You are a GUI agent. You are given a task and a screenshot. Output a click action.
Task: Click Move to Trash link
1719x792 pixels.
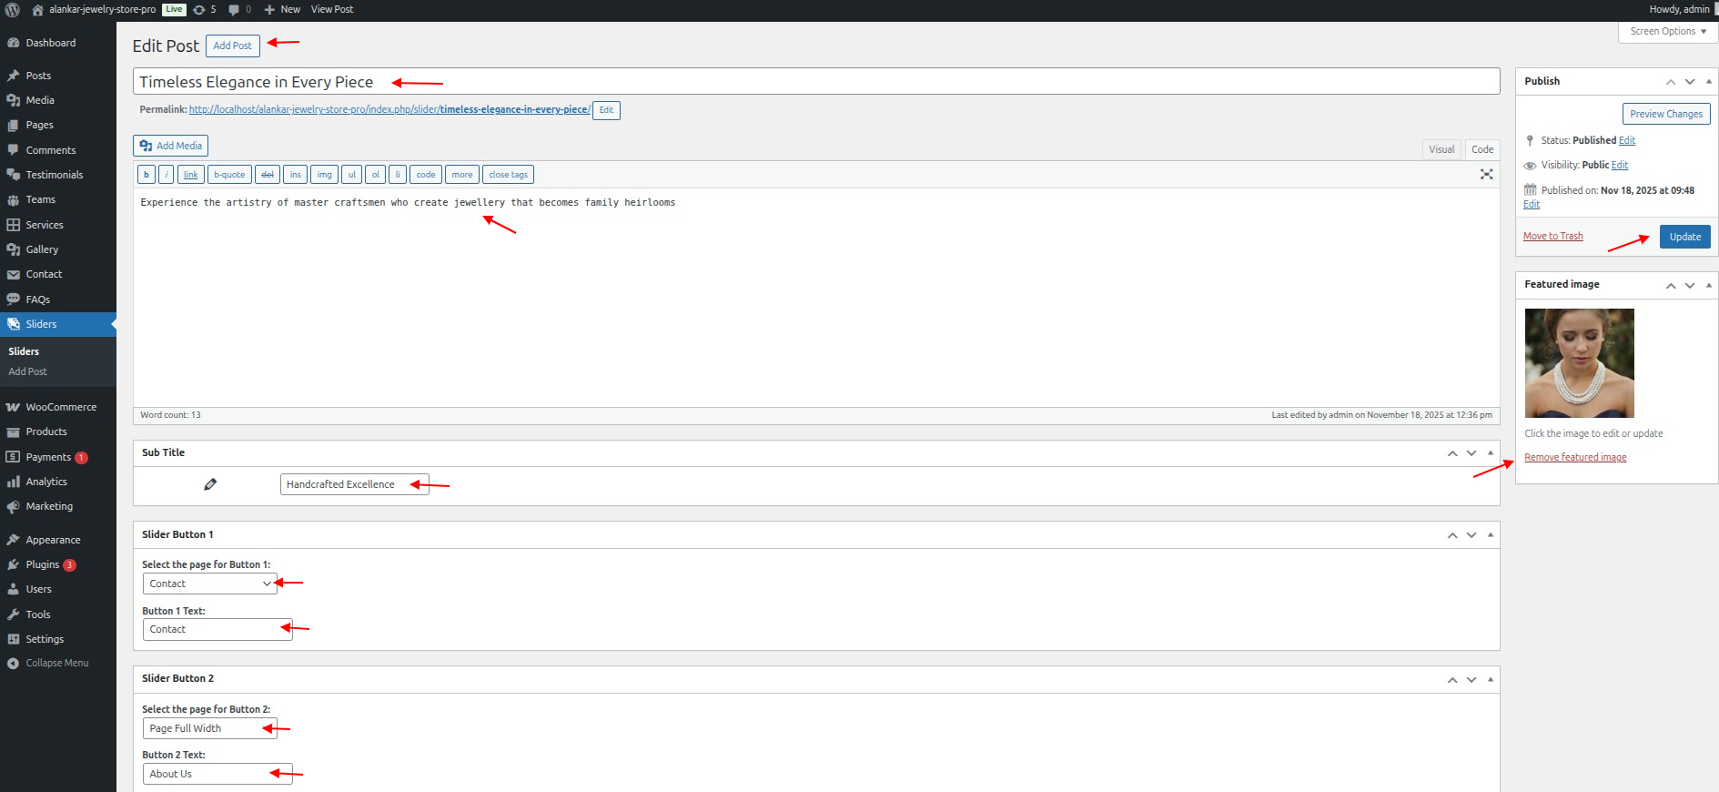point(1553,236)
